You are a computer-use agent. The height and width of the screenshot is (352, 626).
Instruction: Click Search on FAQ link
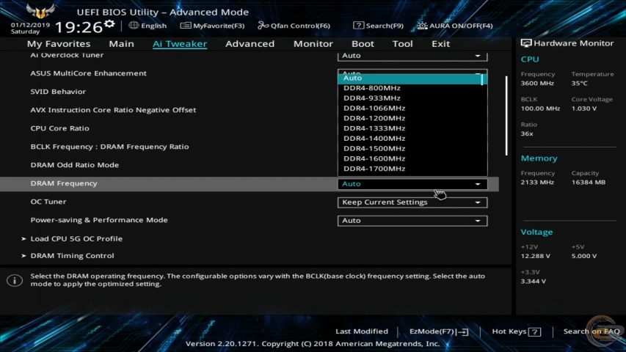point(592,331)
